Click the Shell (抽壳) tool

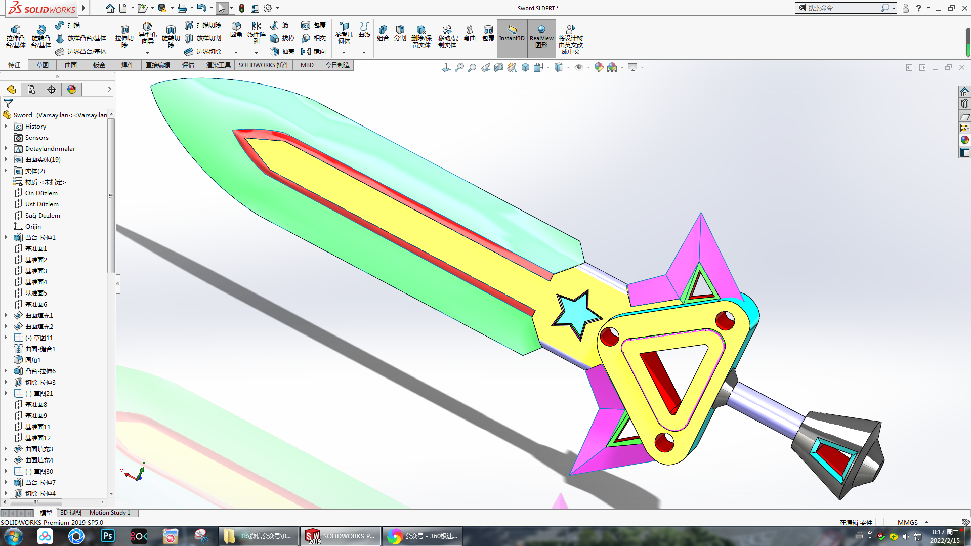[282, 51]
